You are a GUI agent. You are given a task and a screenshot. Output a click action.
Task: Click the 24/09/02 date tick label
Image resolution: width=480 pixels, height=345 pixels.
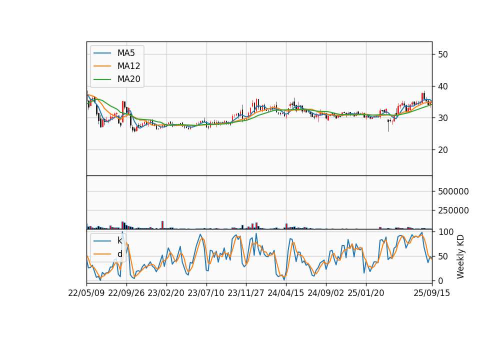(x=325, y=293)
